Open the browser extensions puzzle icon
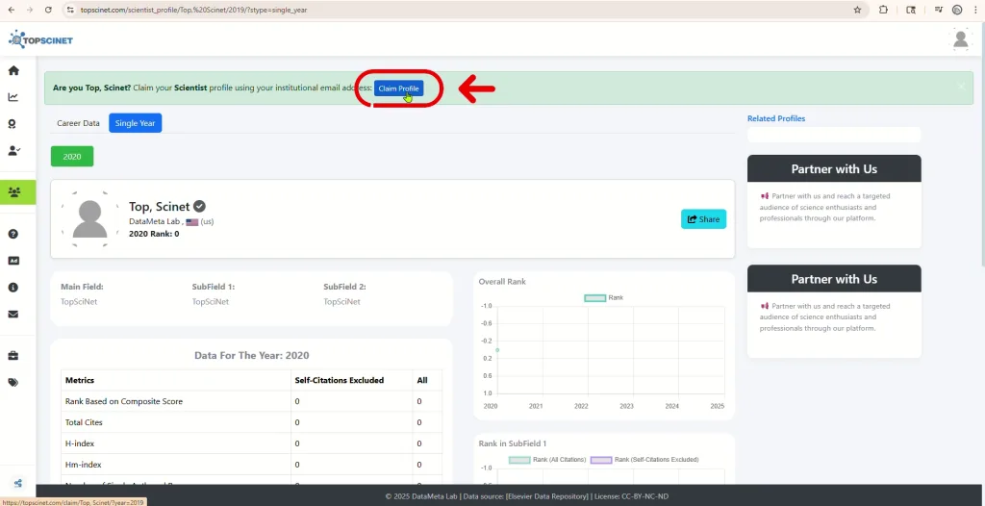This screenshot has width=985, height=506. (883, 10)
